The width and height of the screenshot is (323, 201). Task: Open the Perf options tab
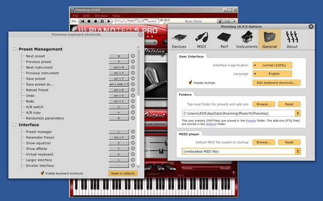pos(224,40)
